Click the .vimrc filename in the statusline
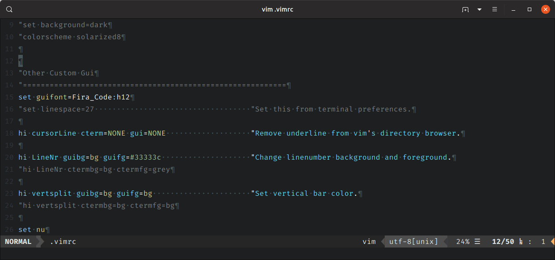 click(x=63, y=242)
